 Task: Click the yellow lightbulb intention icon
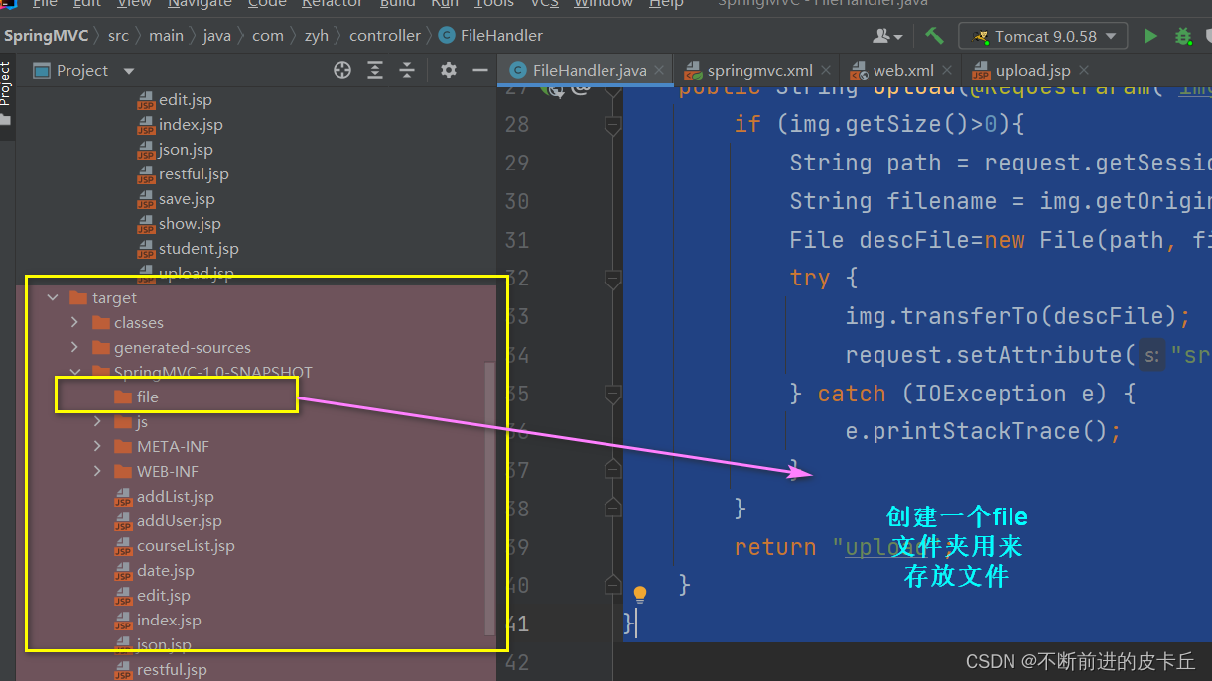tap(640, 595)
